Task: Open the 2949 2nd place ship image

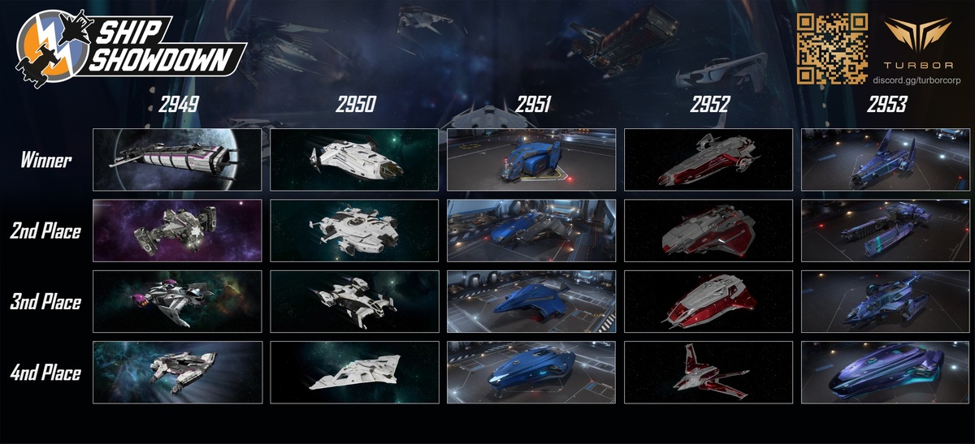Action: click(x=177, y=231)
